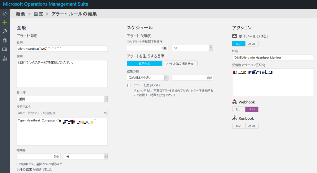Enable Webhook with はい
The image size is (317, 173).
tap(239, 109)
